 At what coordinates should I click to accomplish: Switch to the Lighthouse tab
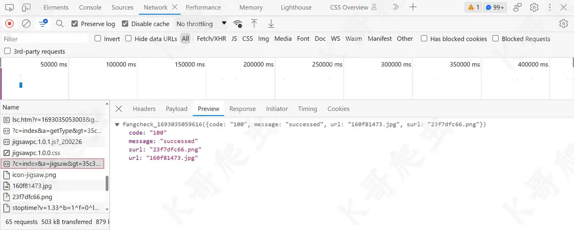[296, 7]
